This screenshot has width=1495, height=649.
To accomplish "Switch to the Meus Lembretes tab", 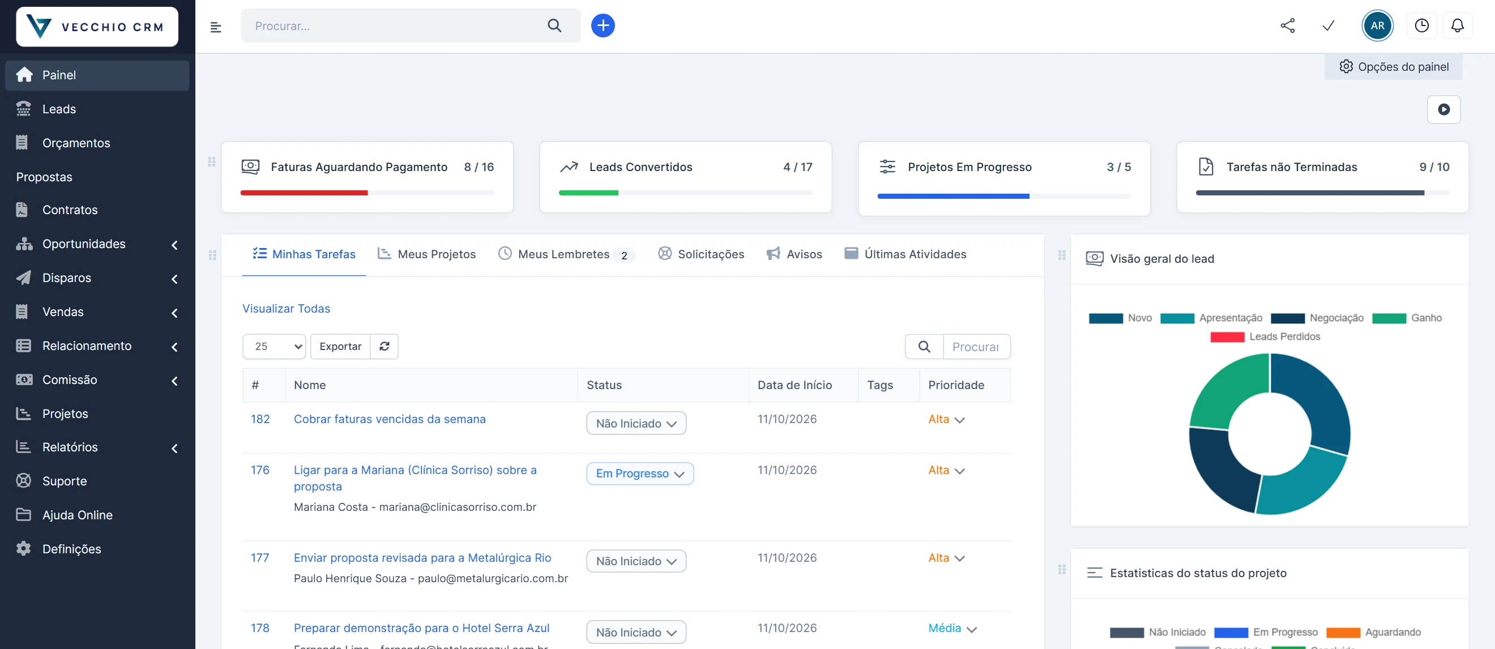I will [566, 254].
